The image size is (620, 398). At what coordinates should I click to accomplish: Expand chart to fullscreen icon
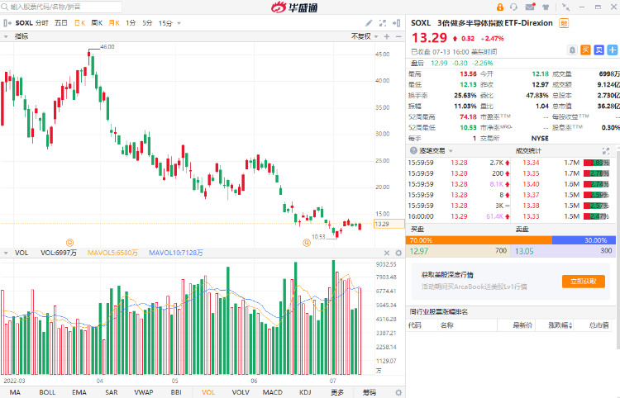383,23
